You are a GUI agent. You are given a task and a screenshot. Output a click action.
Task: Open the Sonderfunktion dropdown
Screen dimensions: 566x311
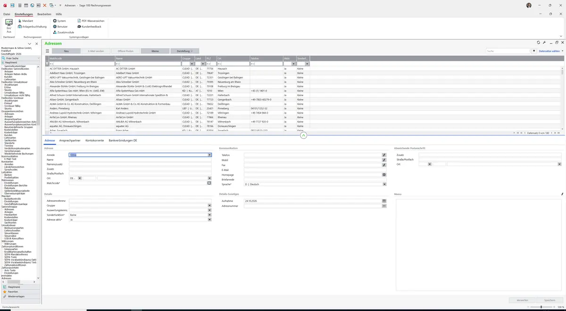(209, 215)
